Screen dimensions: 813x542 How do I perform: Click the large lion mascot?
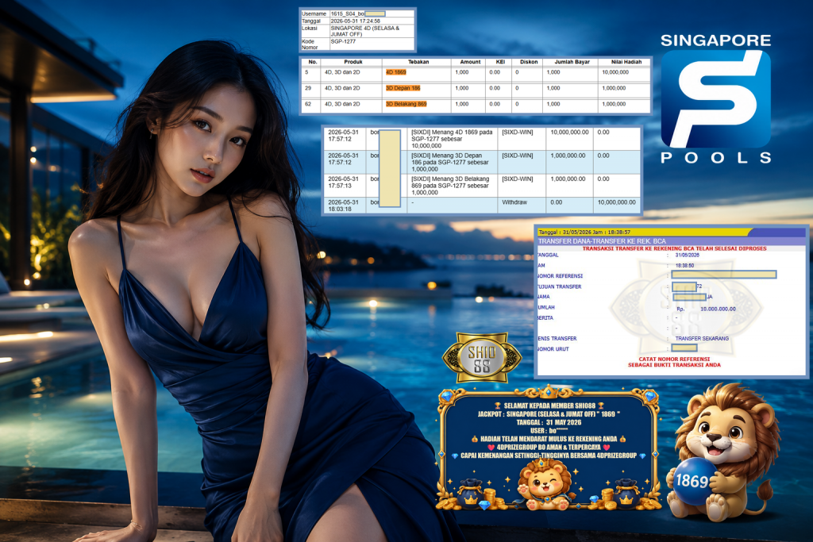click(x=723, y=452)
